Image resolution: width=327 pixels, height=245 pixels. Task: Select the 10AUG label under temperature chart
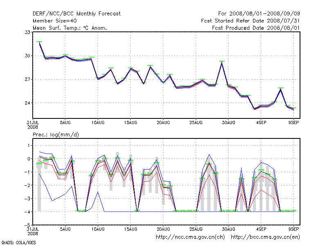pos(98,122)
